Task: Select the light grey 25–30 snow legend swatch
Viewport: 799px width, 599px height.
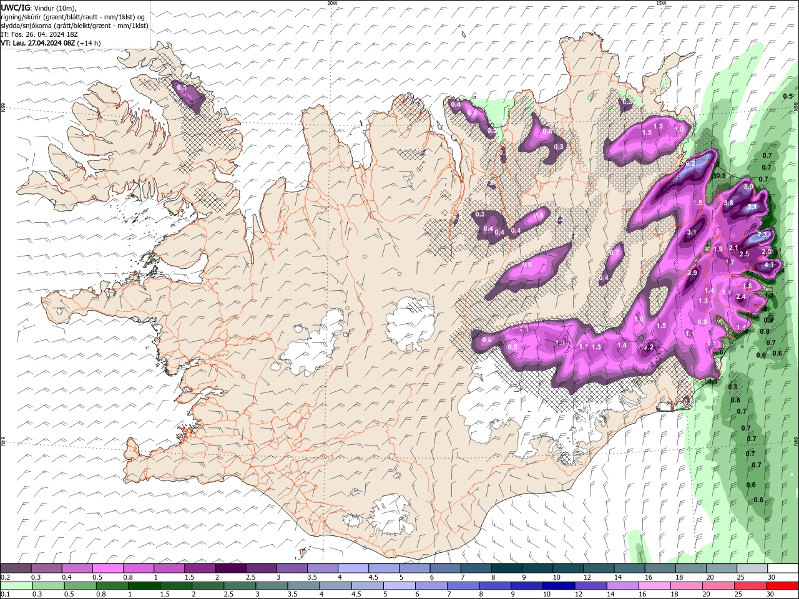Action: pyautogui.click(x=752, y=568)
